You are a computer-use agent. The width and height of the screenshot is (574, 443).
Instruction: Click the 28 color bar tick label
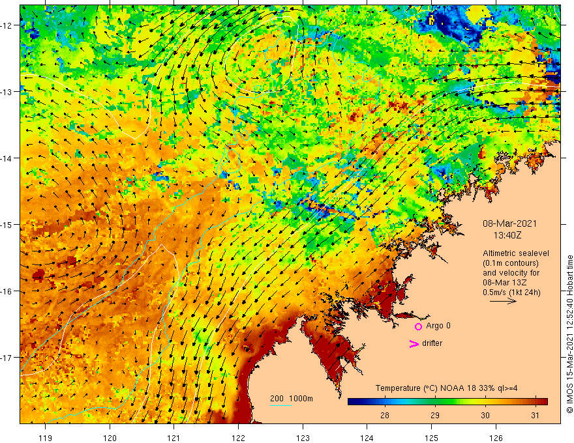(x=384, y=415)
